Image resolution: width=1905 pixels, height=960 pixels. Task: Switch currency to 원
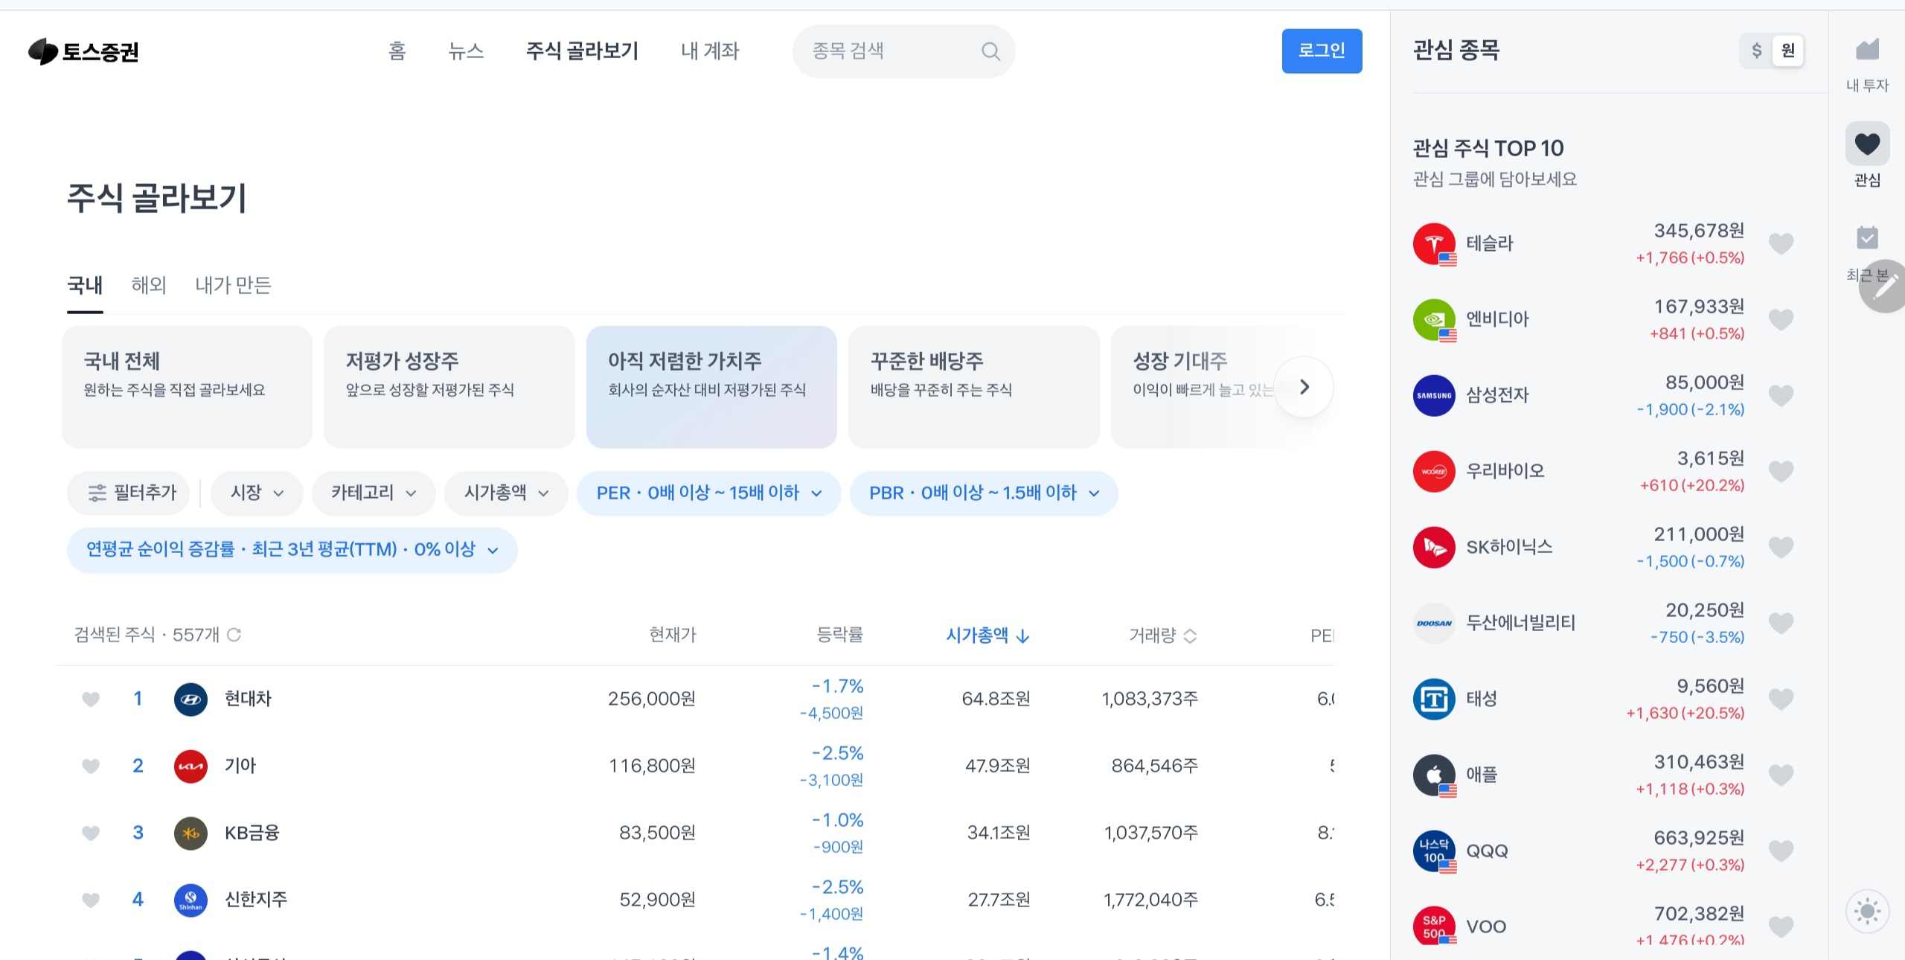[x=1787, y=51]
